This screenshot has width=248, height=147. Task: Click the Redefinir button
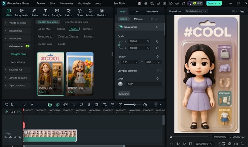click(124, 94)
